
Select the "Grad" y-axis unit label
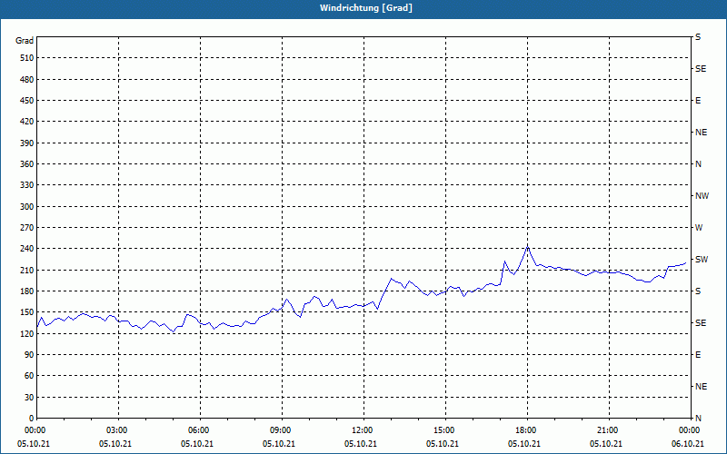pos(25,41)
